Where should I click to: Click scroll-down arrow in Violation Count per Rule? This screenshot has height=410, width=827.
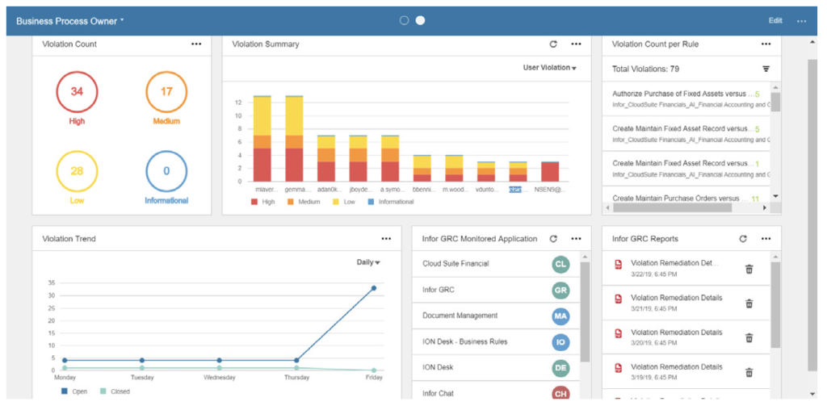tap(775, 196)
